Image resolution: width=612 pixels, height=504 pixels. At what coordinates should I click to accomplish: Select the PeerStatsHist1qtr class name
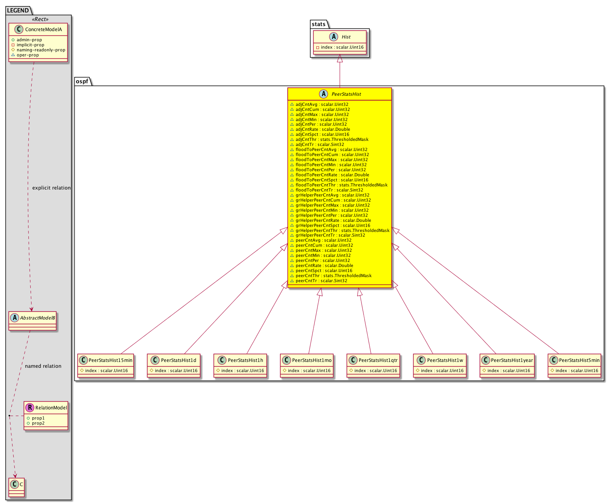tap(378, 360)
